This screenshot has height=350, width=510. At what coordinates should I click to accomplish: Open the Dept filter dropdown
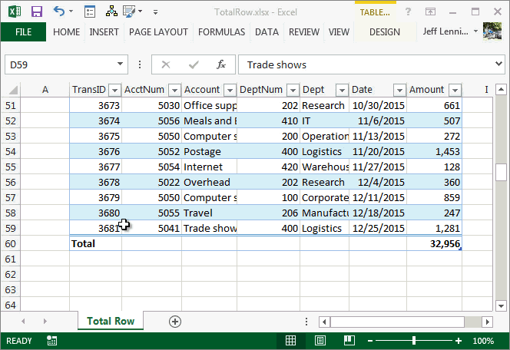pyautogui.click(x=342, y=90)
